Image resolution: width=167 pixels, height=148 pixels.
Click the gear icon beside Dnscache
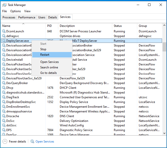click(x=4, y=116)
